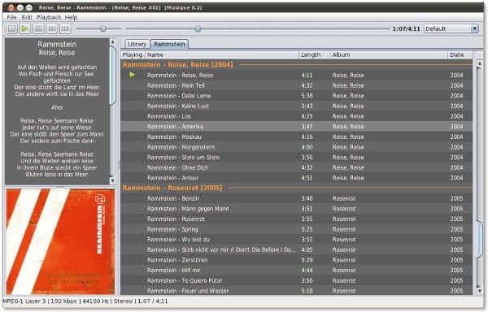Screen dimensions: 488x312
Task: Select the track Rammstein - Mein Teil
Action: (x=296, y=85)
